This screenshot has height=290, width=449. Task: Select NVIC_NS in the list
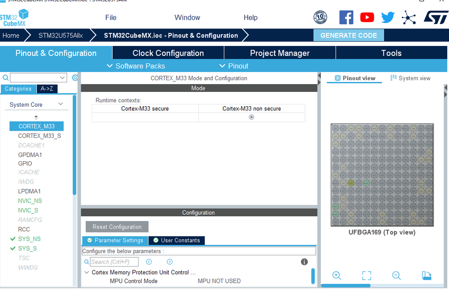[30, 201]
